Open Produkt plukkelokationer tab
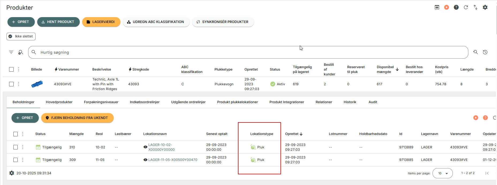The image size is (497, 185). pos(238,102)
